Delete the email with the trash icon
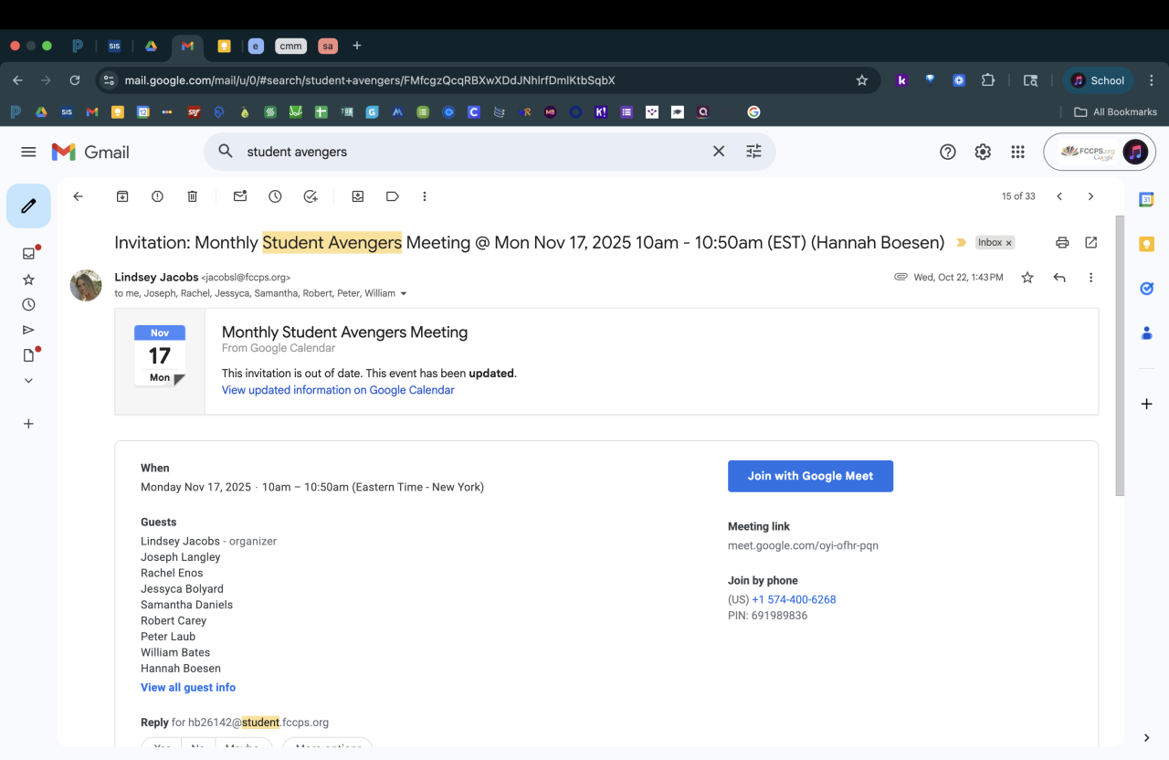The width and height of the screenshot is (1169, 760). [192, 196]
